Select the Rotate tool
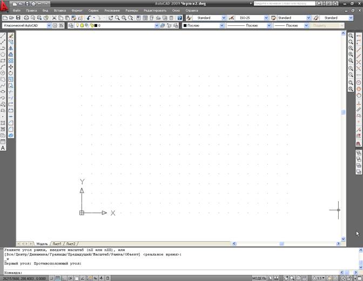 pos(11,73)
